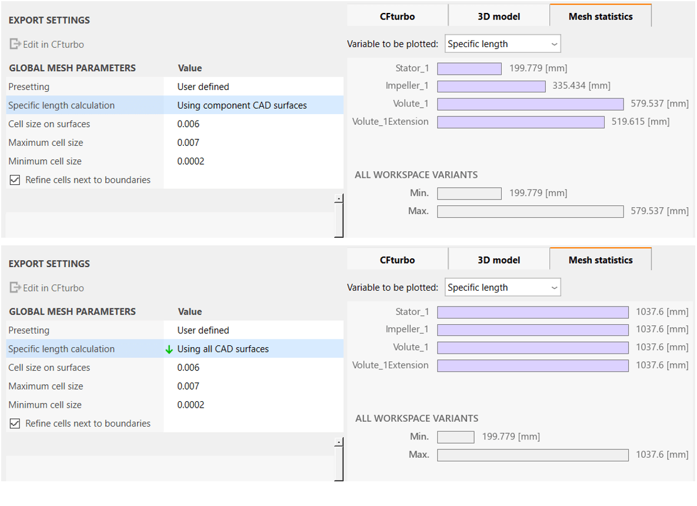The image size is (697, 506).
Task: Open the Mesh statistics tab in lower panel
Action: 601,260
